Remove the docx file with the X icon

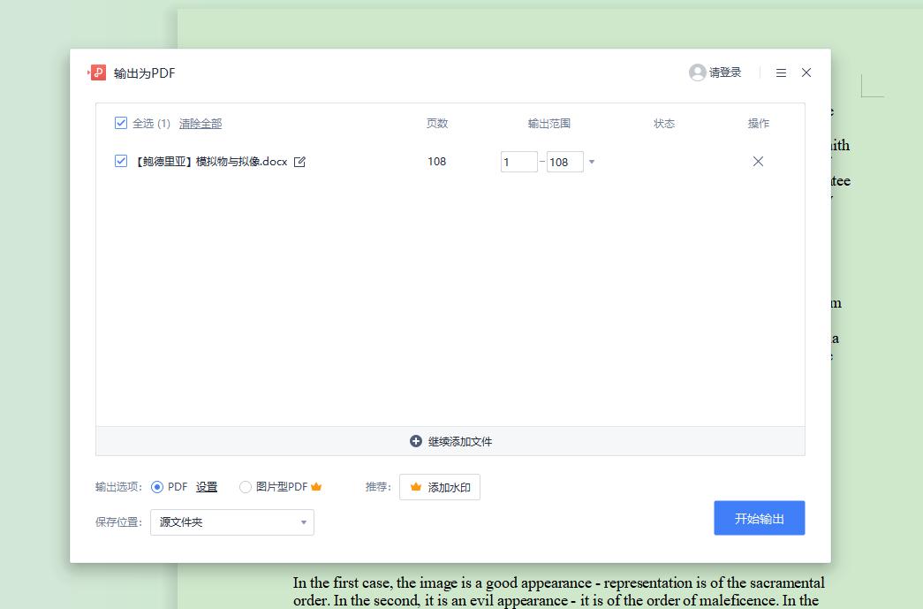[x=758, y=162]
